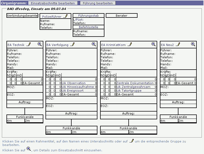Open the Führungsstab group title
This screenshot has height=154, width=204.
click(x=89, y=16)
